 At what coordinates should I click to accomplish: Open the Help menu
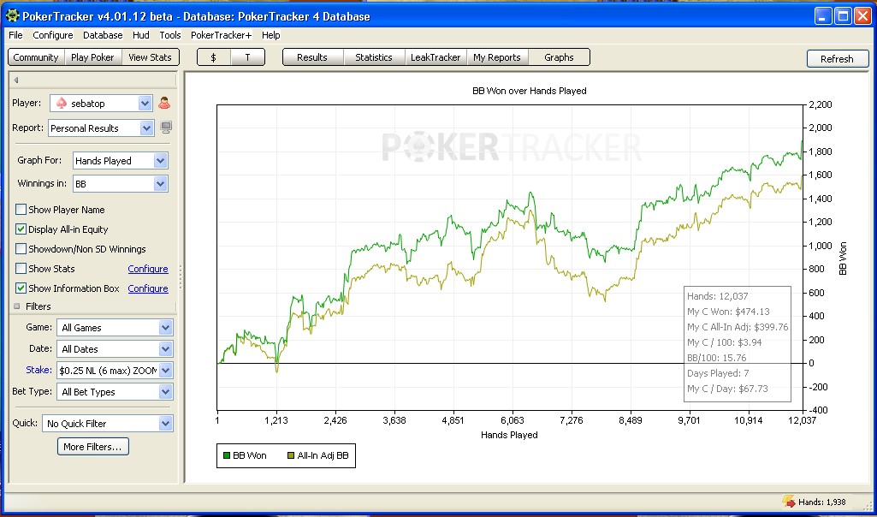coord(270,35)
